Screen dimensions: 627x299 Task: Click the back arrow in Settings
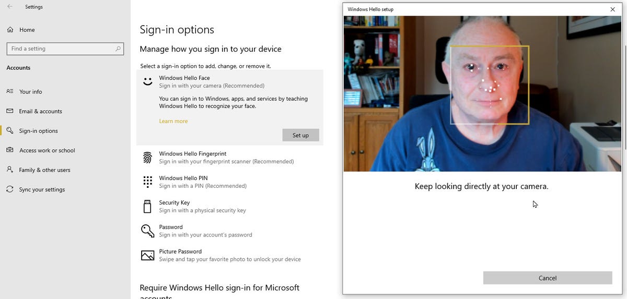(x=10, y=7)
